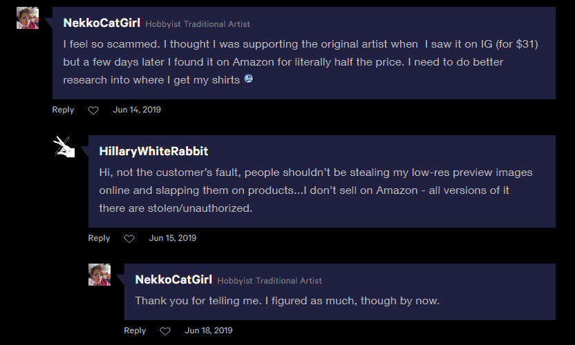This screenshot has height=345, width=575.
Task: Click the Jun 15, 2019 timestamp
Action: click(173, 238)
